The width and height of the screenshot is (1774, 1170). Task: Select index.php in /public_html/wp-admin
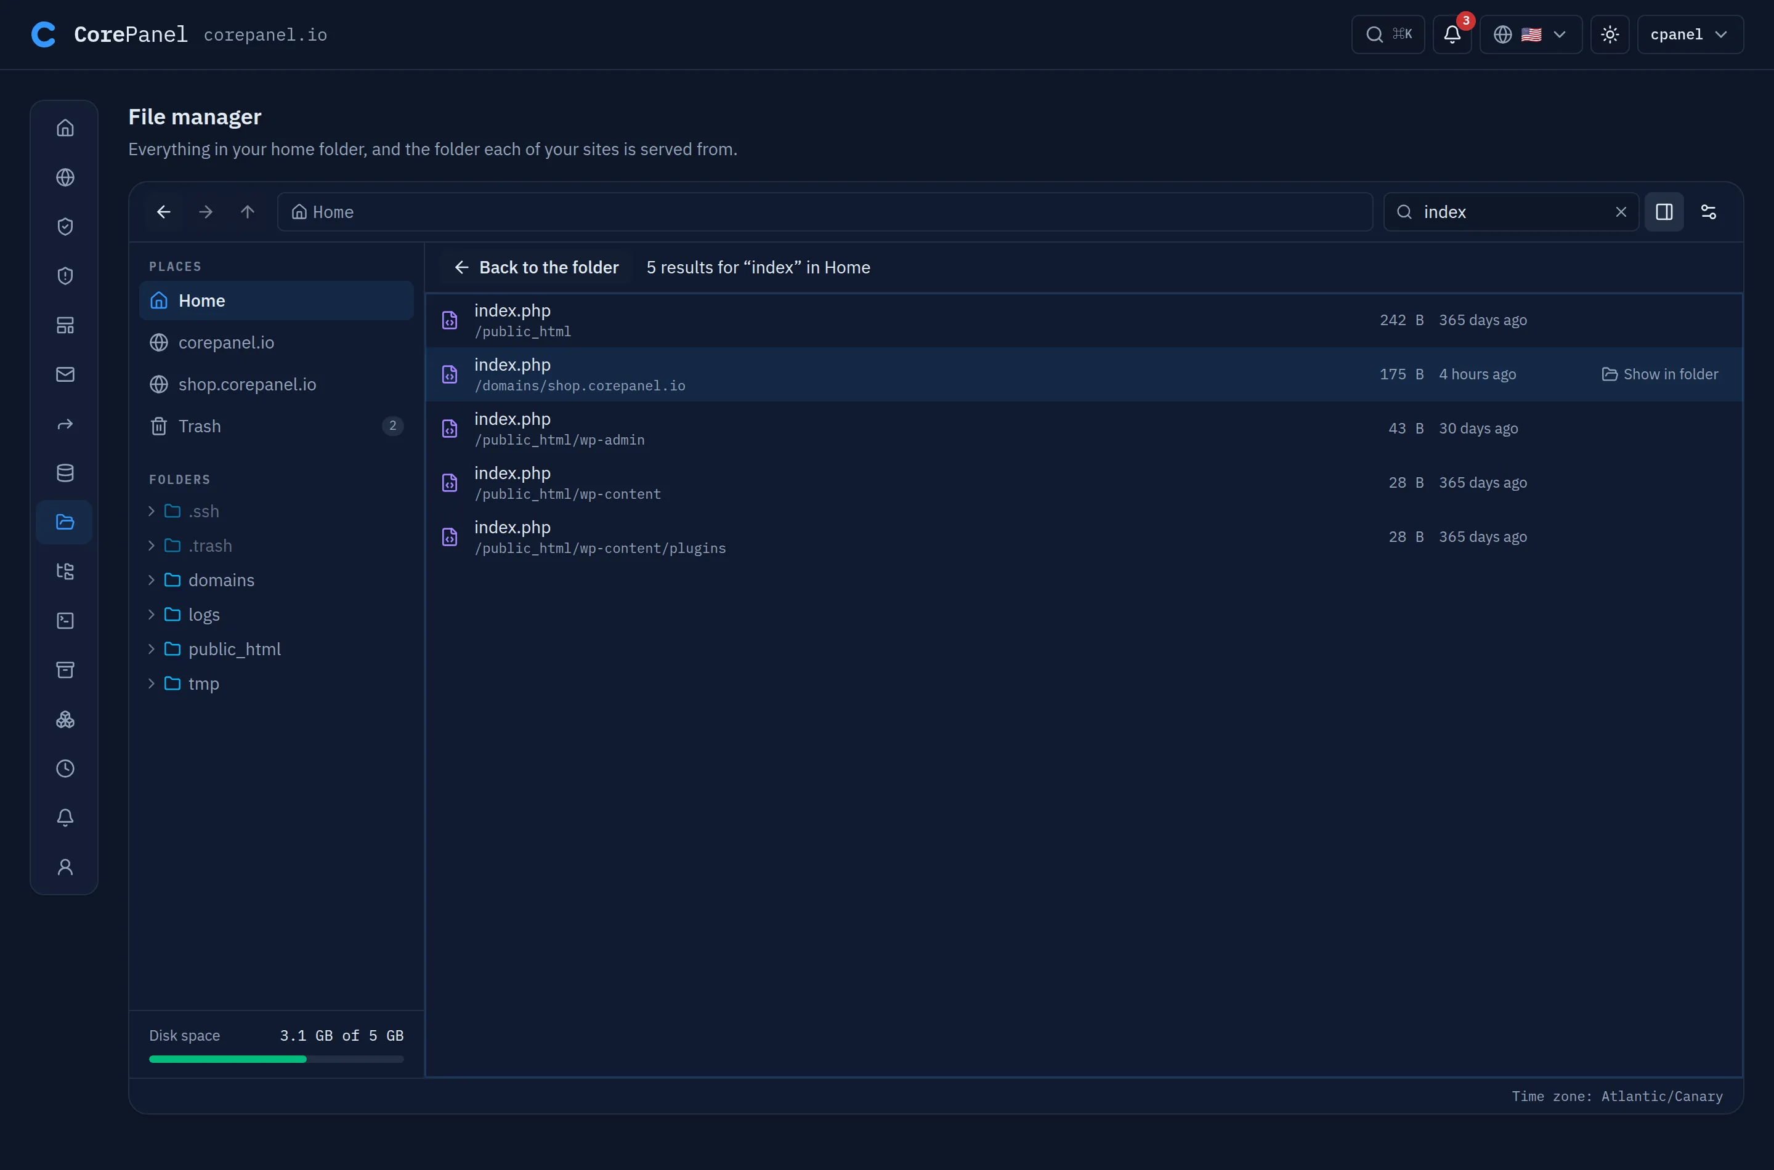click(1083, 429)
